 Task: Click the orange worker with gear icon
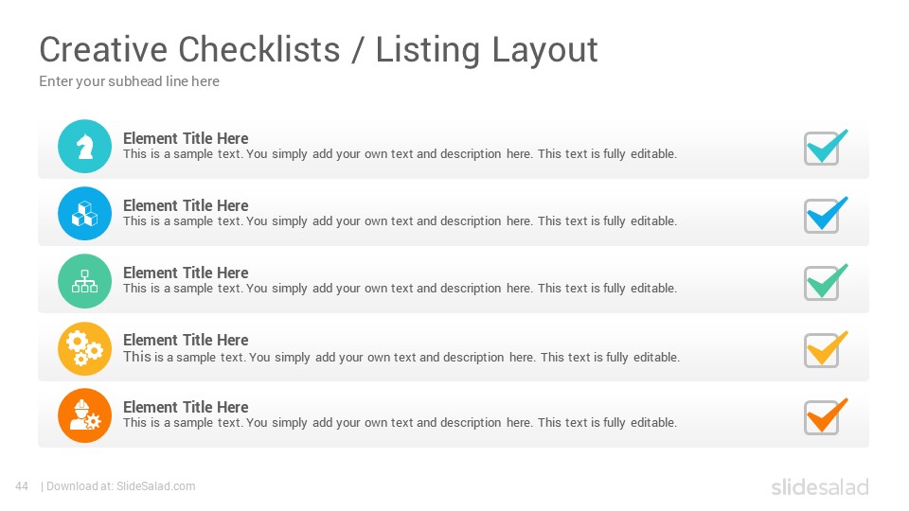pyautogui.click(x=84, y=415)
